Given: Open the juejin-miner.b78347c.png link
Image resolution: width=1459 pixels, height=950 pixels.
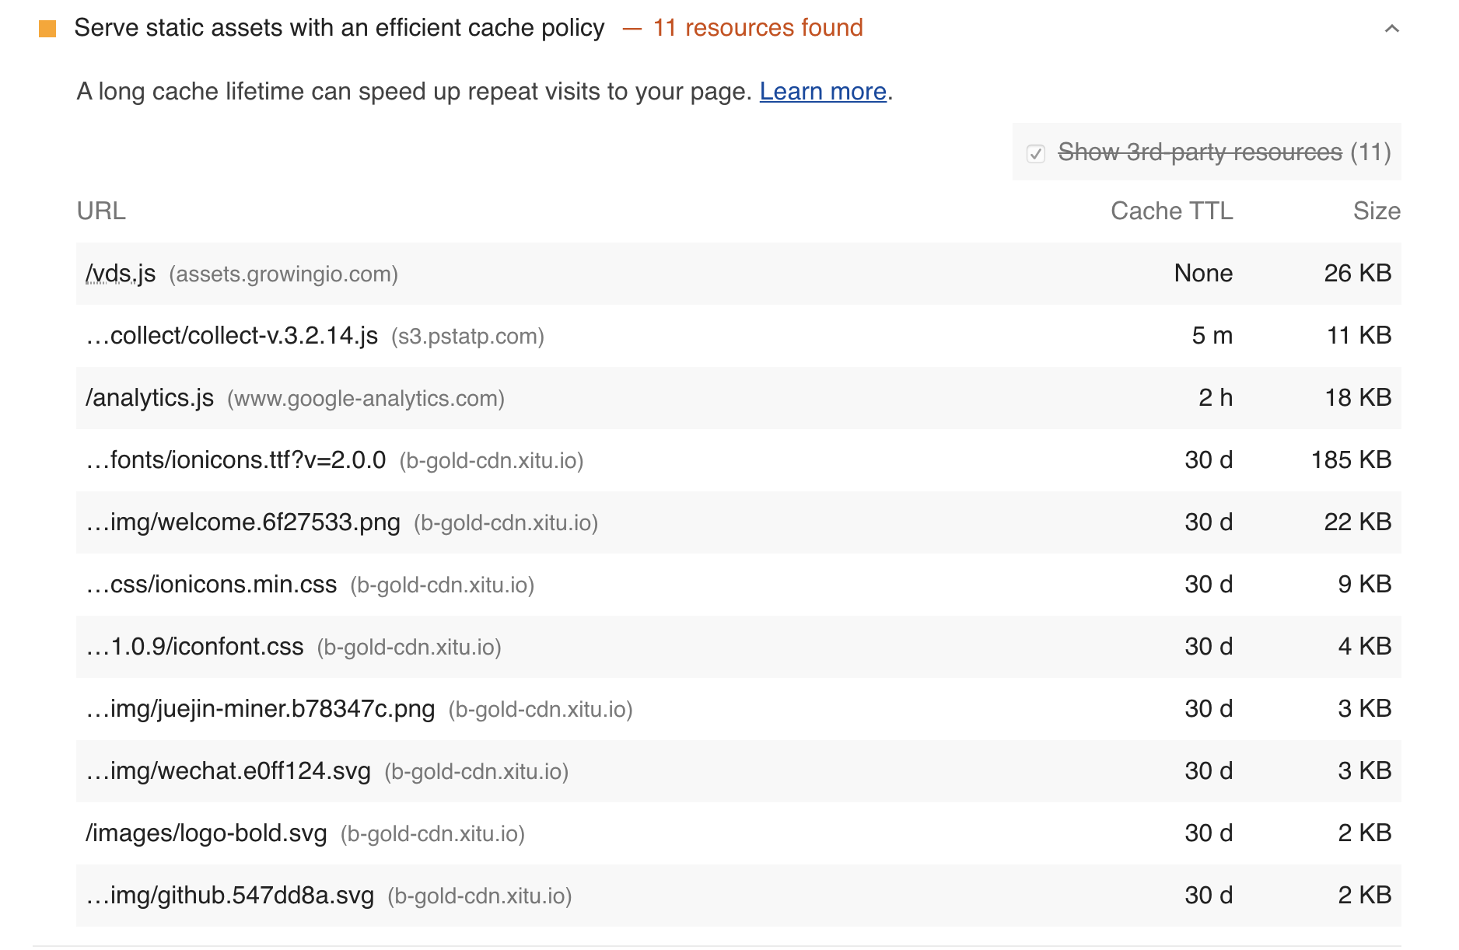Looking at the screenshot, I should pos(261,709).
